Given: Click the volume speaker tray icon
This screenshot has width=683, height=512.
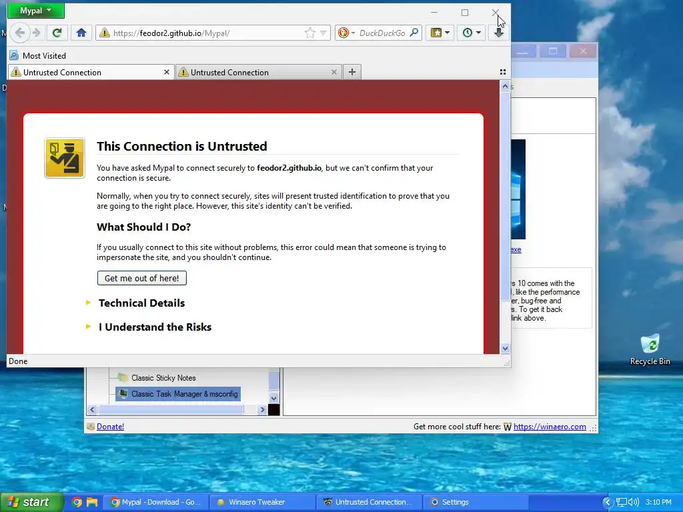Looking at the screenshot, I should 634,503.
